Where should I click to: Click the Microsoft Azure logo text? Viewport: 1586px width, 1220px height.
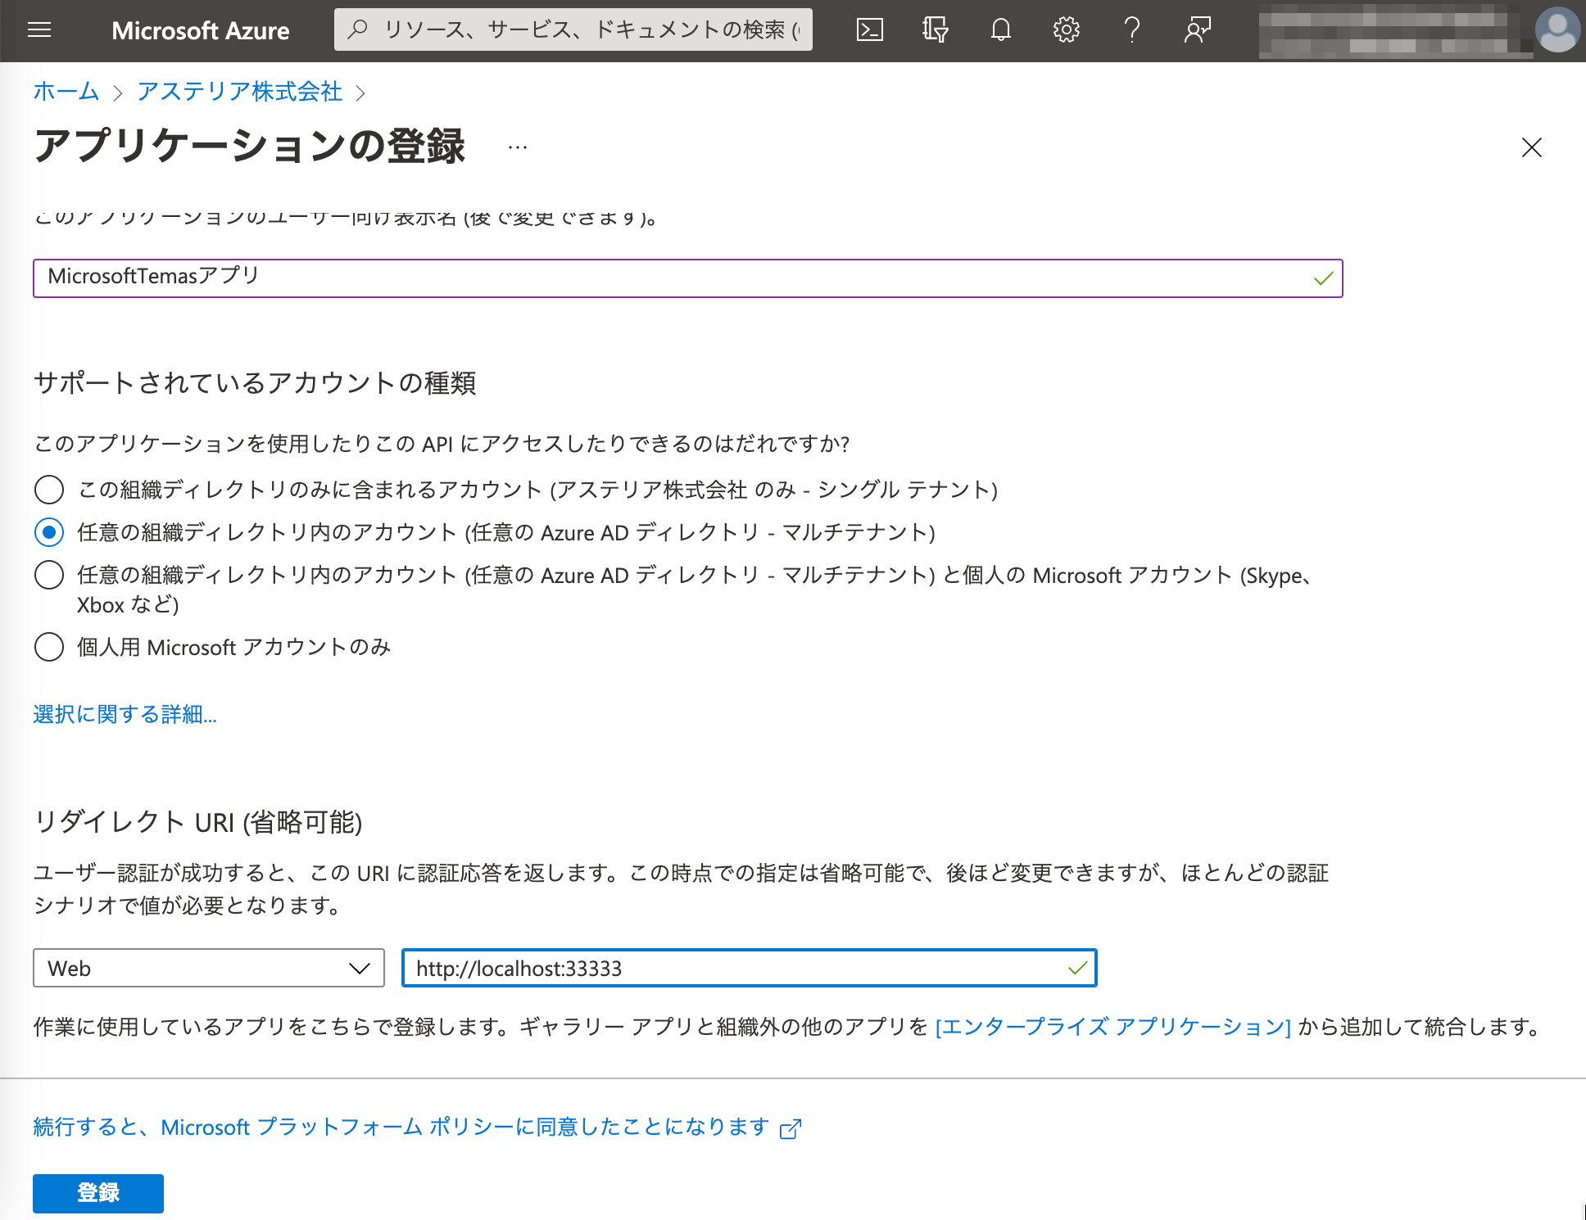201,30
